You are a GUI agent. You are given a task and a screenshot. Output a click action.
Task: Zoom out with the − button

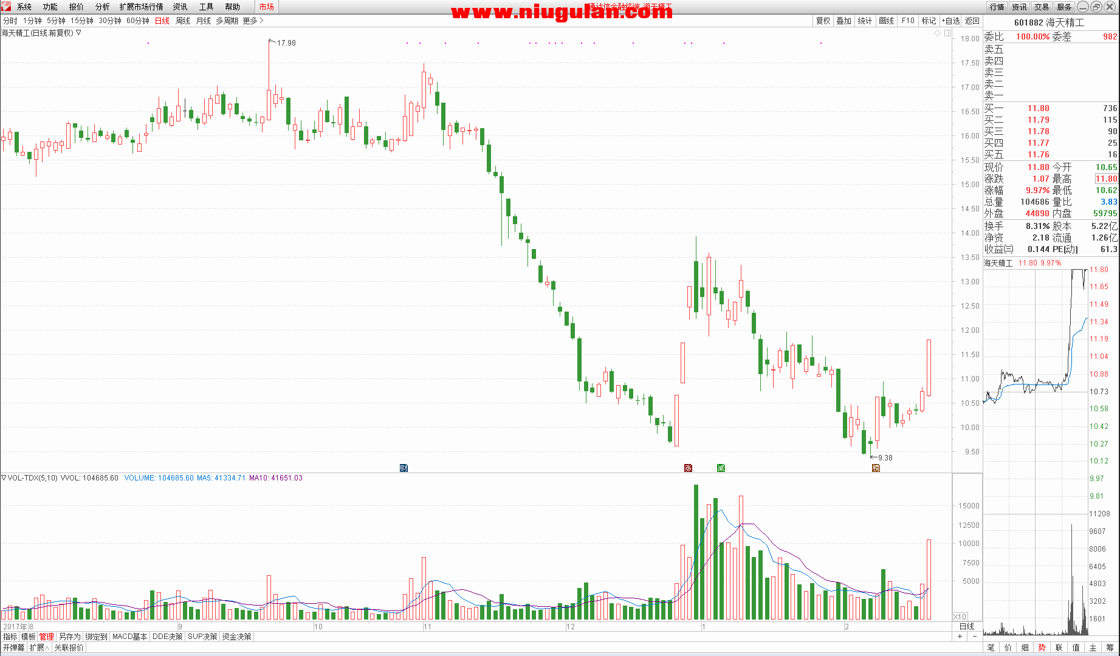point(975,637)
